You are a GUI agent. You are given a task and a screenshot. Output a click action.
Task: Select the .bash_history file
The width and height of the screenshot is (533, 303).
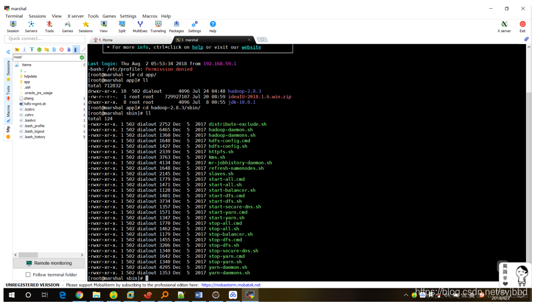pyautogui.click(x=34, y=137)
